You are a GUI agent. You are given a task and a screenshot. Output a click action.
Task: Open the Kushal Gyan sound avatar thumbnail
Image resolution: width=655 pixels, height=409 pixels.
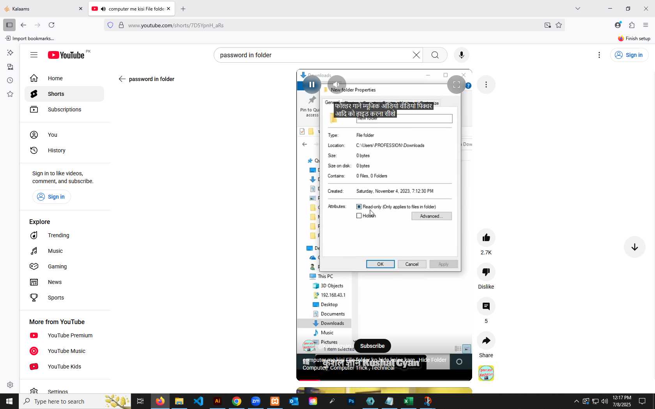486,373
